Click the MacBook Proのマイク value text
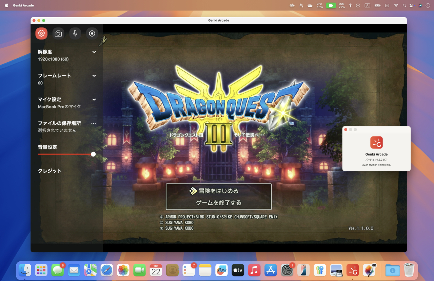 (59, 107)
